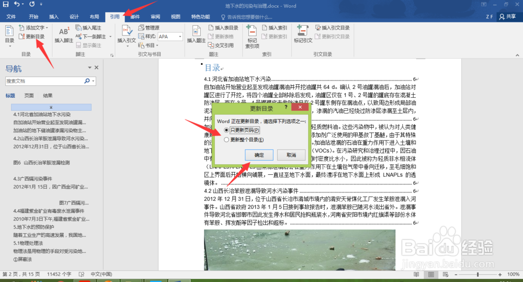523x282 pixels.
Task: Click help question mark in dialog
Action: click(x=286, y=107)
